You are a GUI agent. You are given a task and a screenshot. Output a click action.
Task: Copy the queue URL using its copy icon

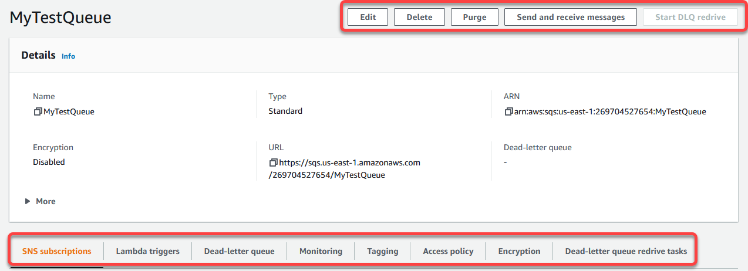[273, 162]
